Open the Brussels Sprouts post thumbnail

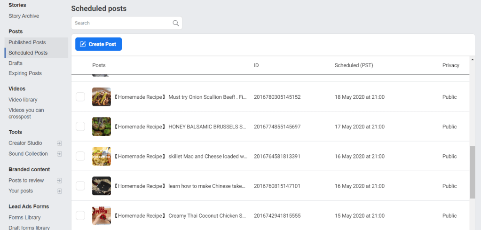click(x=102, y=127)
